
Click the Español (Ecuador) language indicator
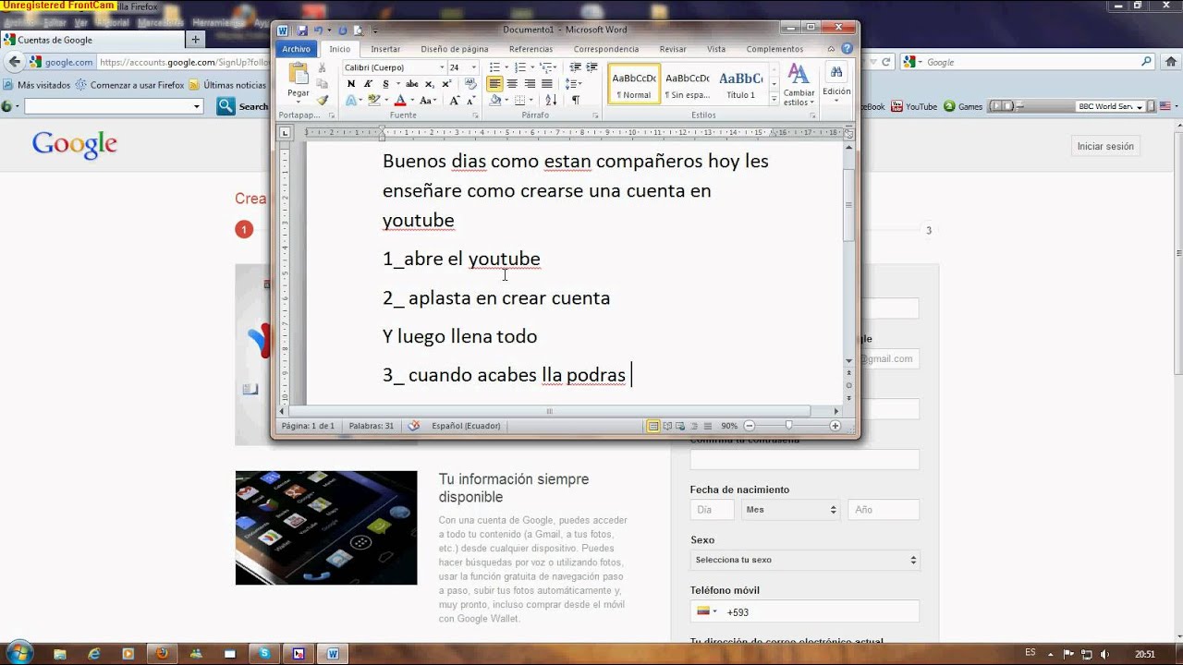(x=466, y=426)
